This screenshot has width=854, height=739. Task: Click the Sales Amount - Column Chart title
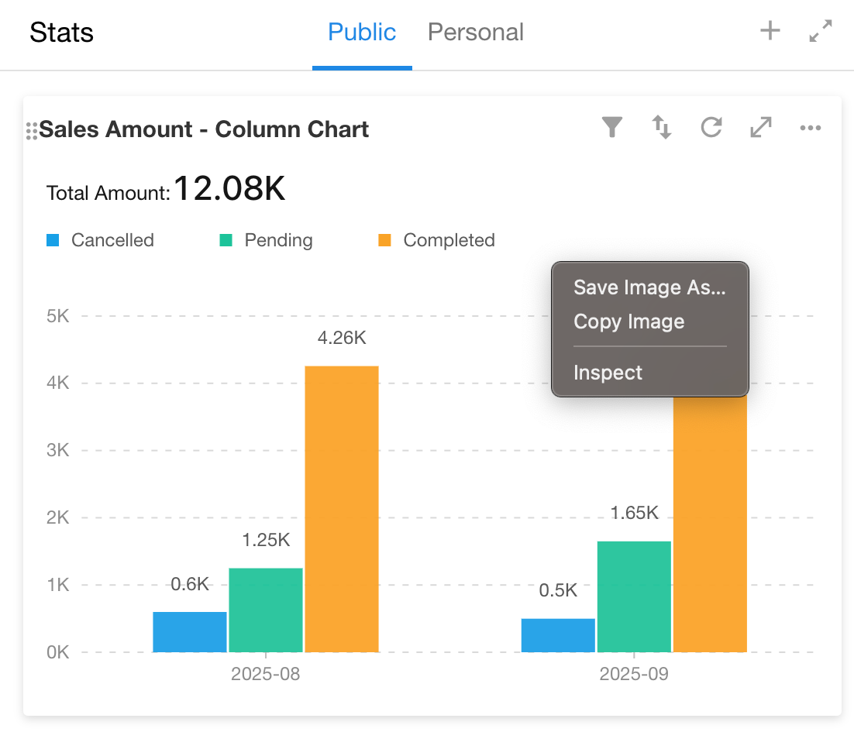204,129
